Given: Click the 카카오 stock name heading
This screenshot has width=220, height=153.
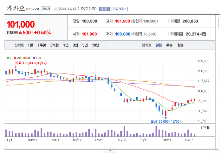Looking at the screenshot, I should point(16,8).
